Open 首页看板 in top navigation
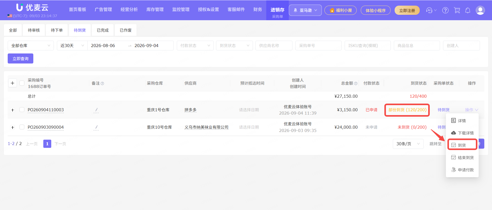Image resolution: width=492 pixels, height=210 pixels. tap(77, 9)
